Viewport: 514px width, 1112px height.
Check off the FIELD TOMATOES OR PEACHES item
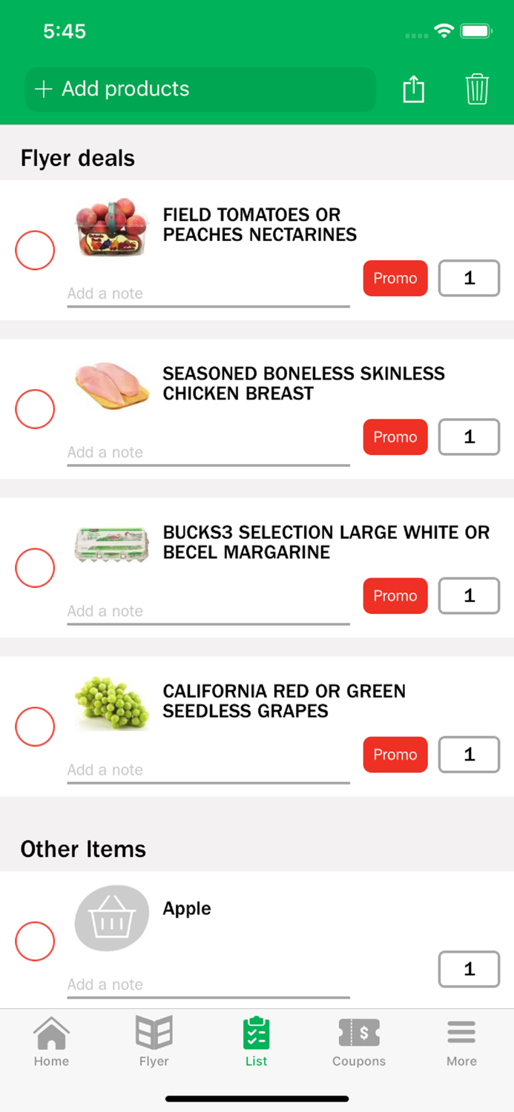35,250
